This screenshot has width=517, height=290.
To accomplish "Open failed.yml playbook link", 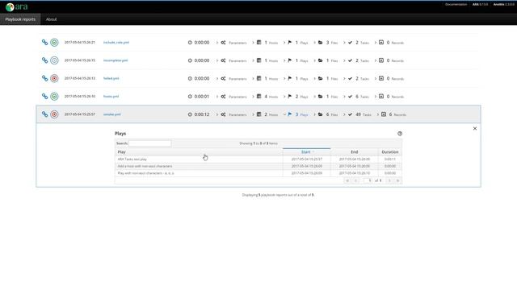I will [x=111, y=78].
